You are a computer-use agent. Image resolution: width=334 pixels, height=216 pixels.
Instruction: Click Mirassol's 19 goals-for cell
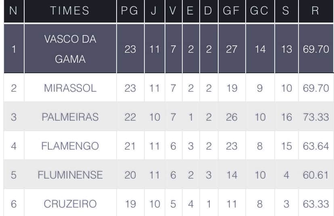coord(232,88)
